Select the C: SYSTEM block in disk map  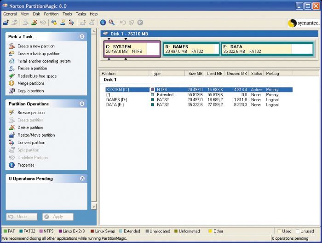coord(132,49)
